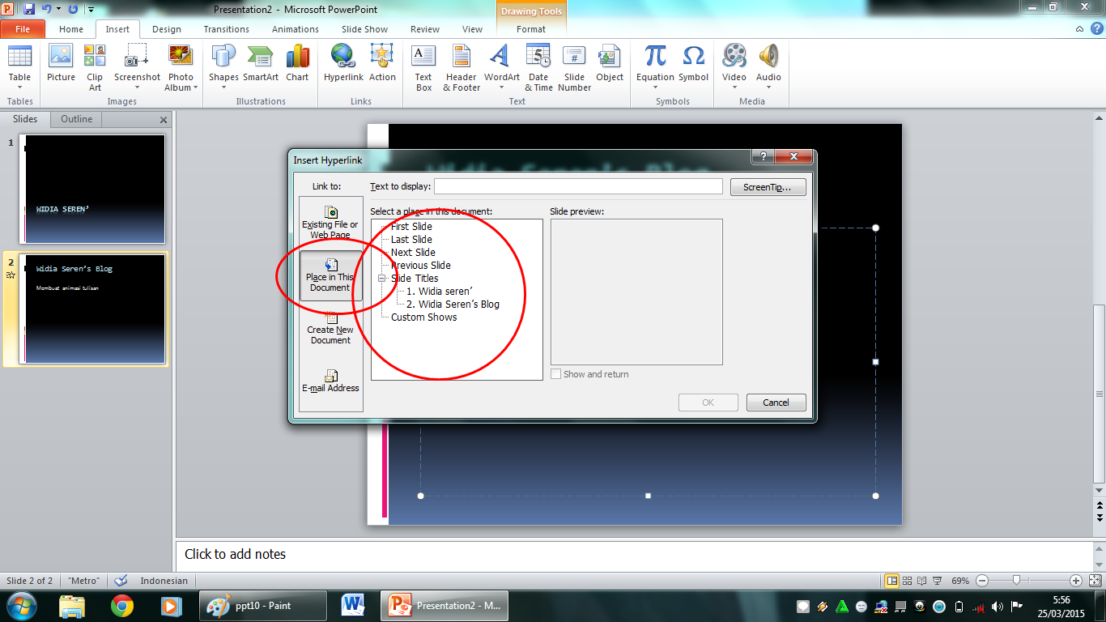Switch to the Design tab
The width and height of the screenshot is (1106, 622).
tap(167, 29)
